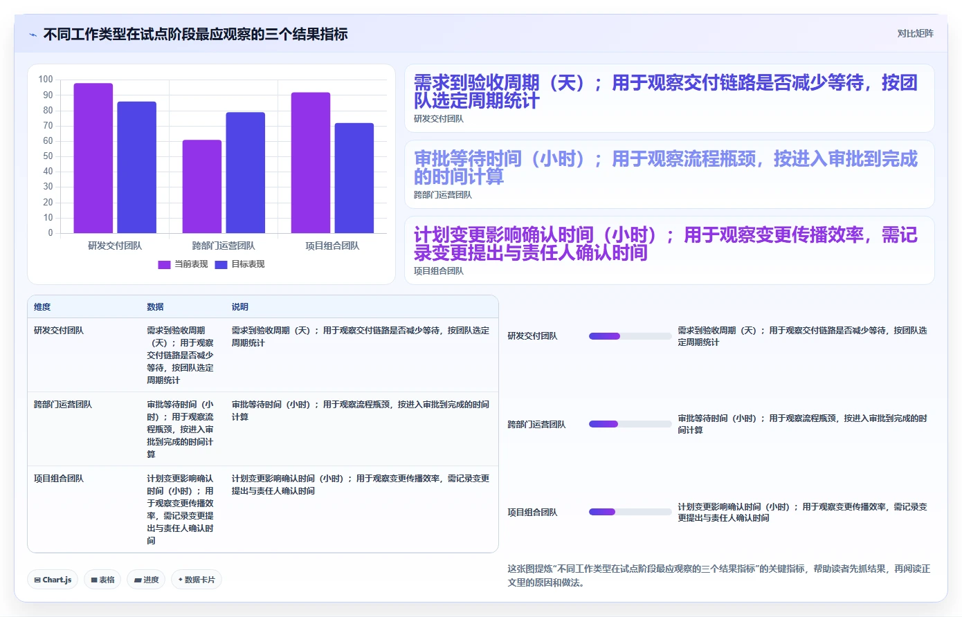Screen dimensions: 962x617
Task: Click the 研发交付团队 progress bar
Action: pos(630,336)
